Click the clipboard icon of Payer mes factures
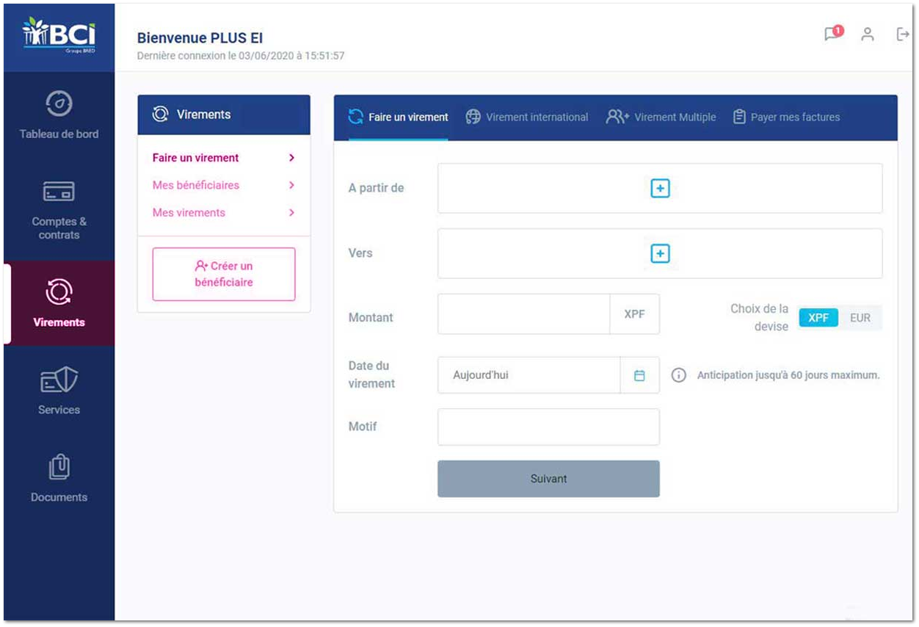 pos(739,117)
